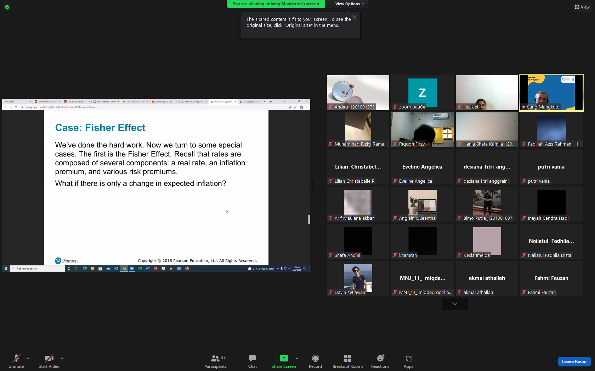This screenshot has height=371, width=595.
Task: Click the green encryption shield icon
Action: click(7, 7)
